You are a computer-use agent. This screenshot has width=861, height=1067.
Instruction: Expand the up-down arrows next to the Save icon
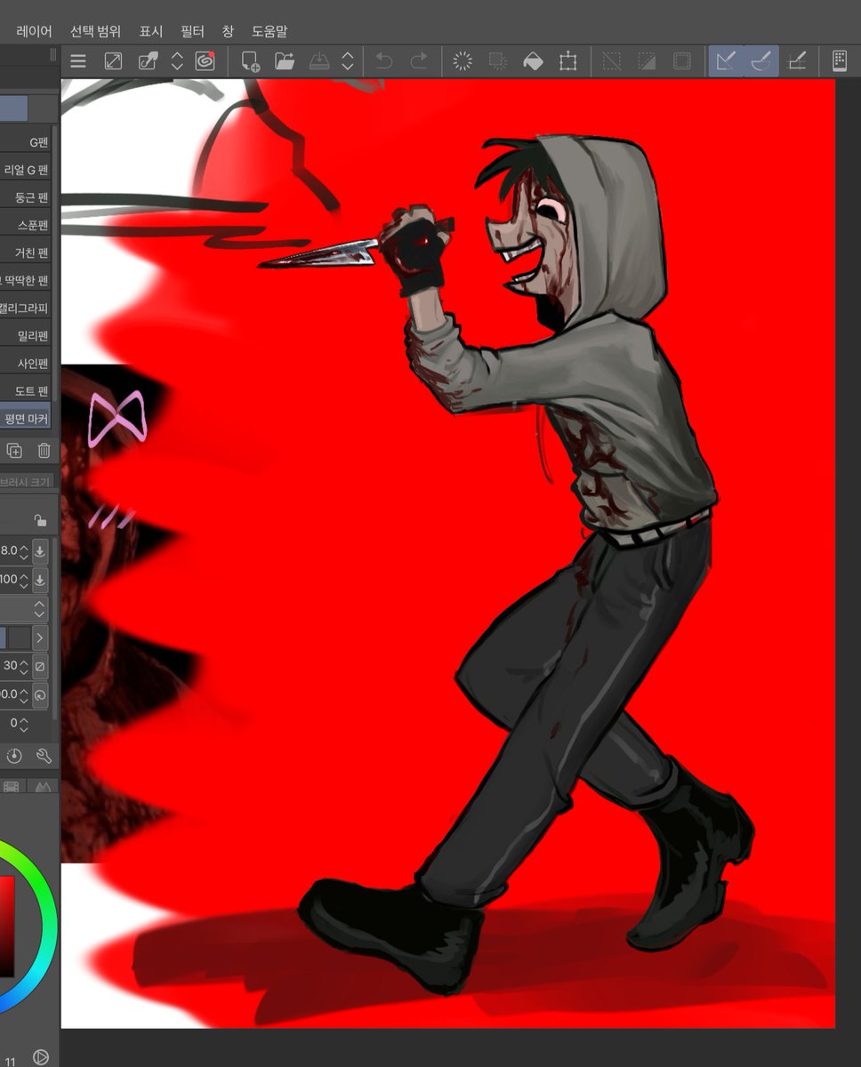(x=348, y=61)
